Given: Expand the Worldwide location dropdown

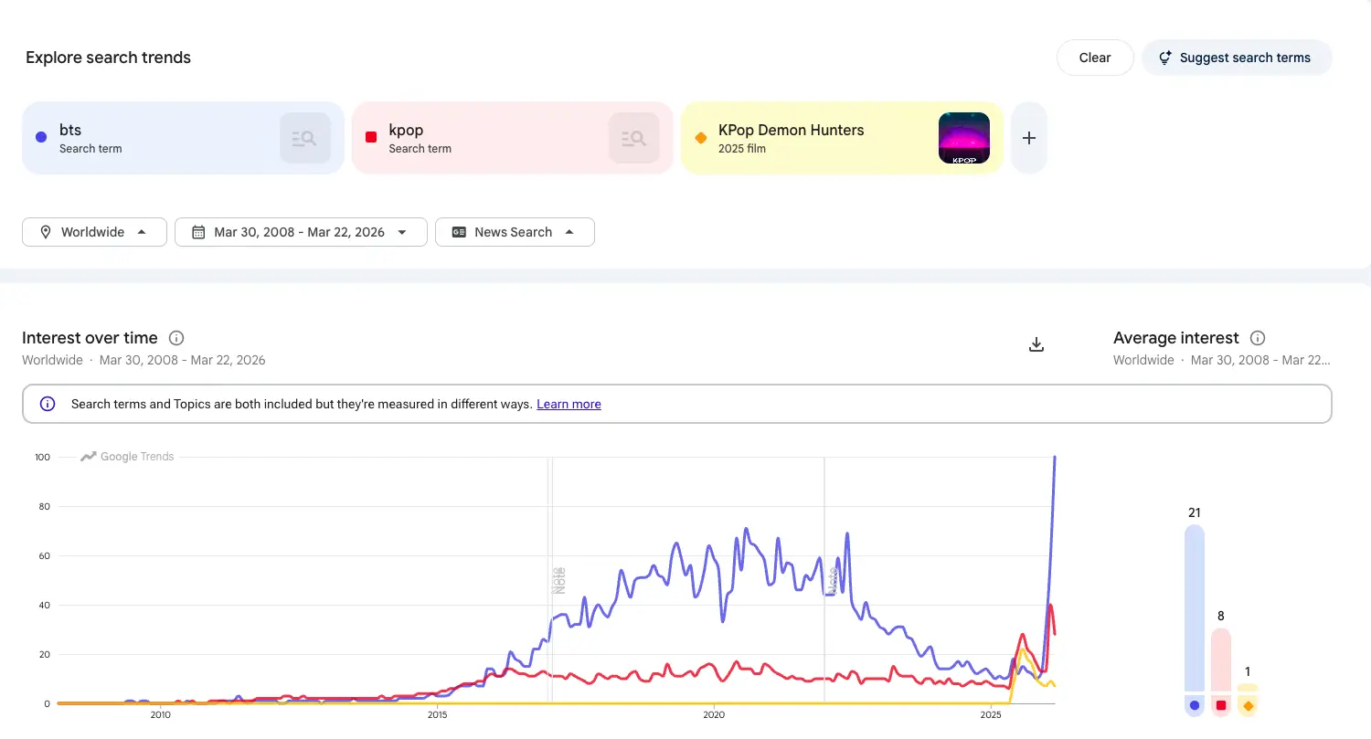Looking at the screenshot, I should 94,232.
